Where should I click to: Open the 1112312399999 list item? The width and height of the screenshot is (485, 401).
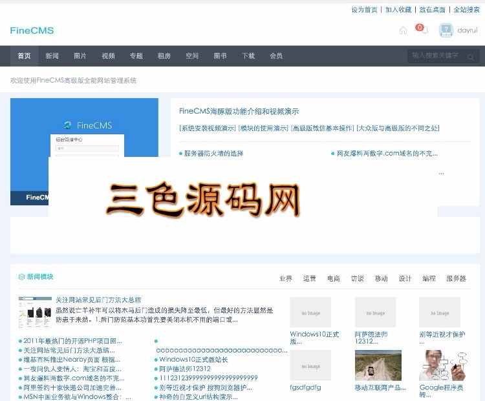point(208,378)
